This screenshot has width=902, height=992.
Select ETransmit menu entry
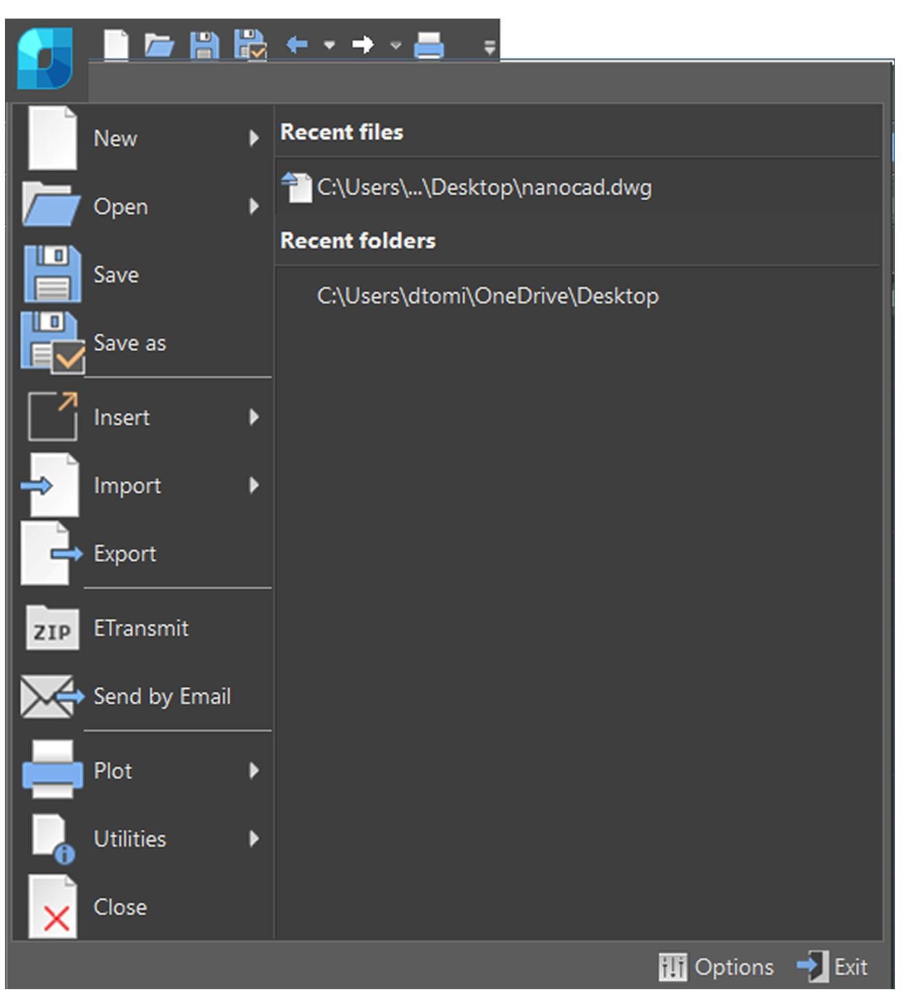pos(142,628)
